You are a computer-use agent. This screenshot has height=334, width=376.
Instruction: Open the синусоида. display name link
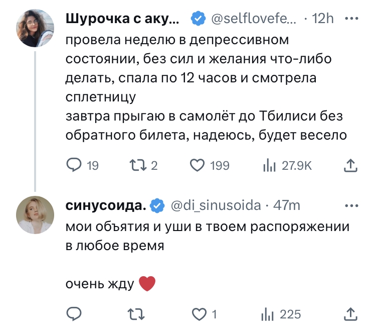coord(106,205)
